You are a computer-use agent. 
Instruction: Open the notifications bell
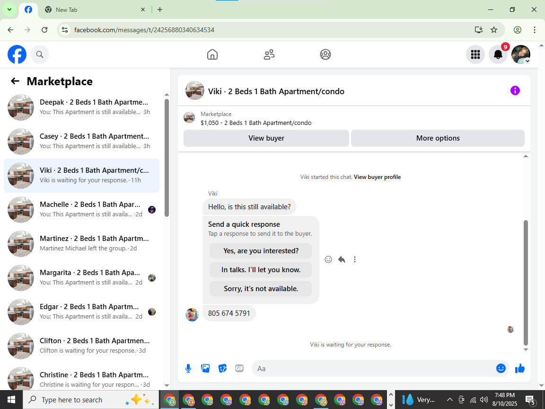pyautogui.click(x=498, y=54)
